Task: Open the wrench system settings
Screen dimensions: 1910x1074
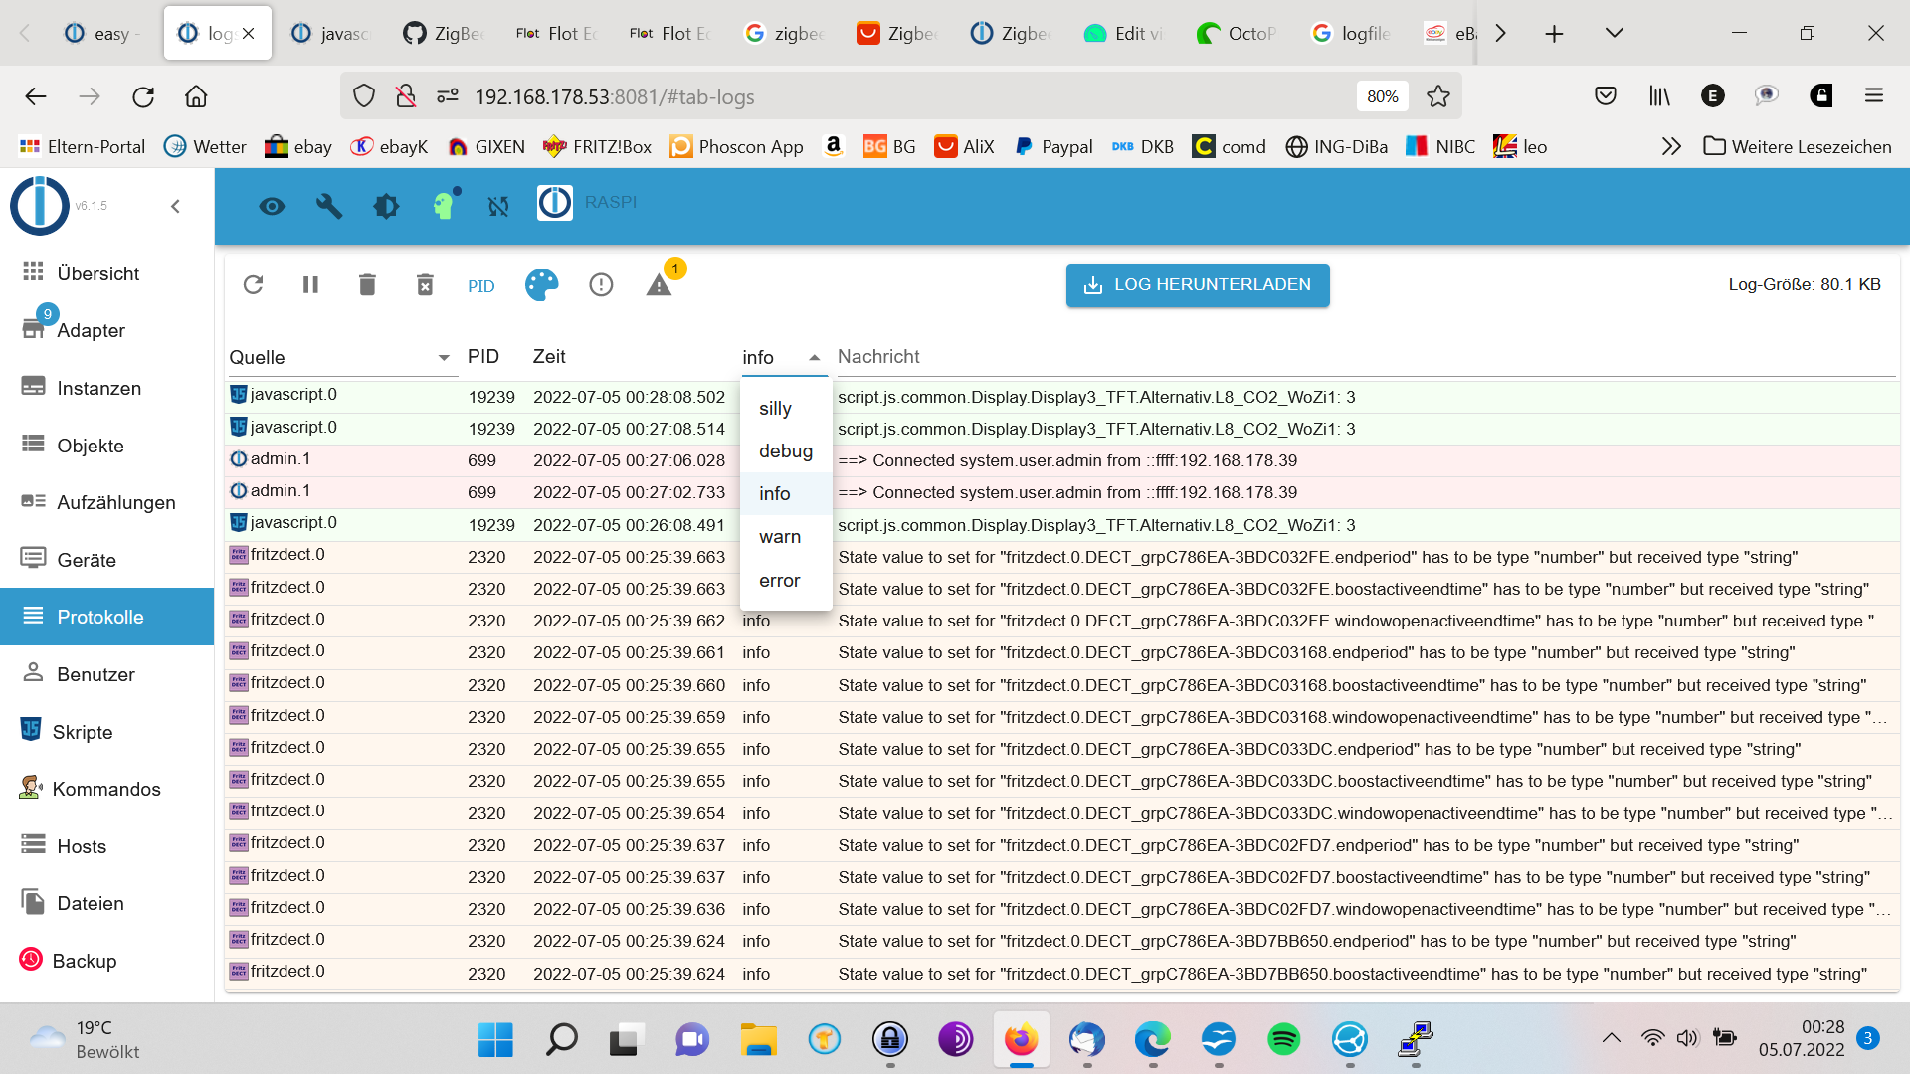Action: [x=329, y=206]
